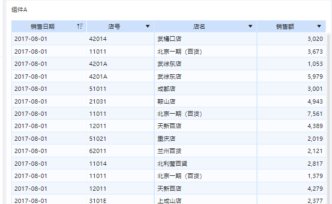Screen dimensions: 332x204
Task: Select store name cell 重庆店
Action: (205, 139)
